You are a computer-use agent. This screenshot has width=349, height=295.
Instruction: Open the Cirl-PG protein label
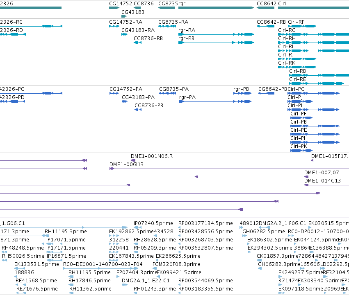pyautogui.click(x=296, y=89)
